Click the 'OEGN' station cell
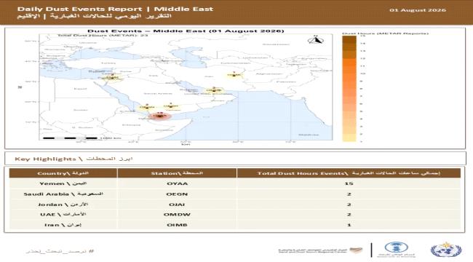 177,194
